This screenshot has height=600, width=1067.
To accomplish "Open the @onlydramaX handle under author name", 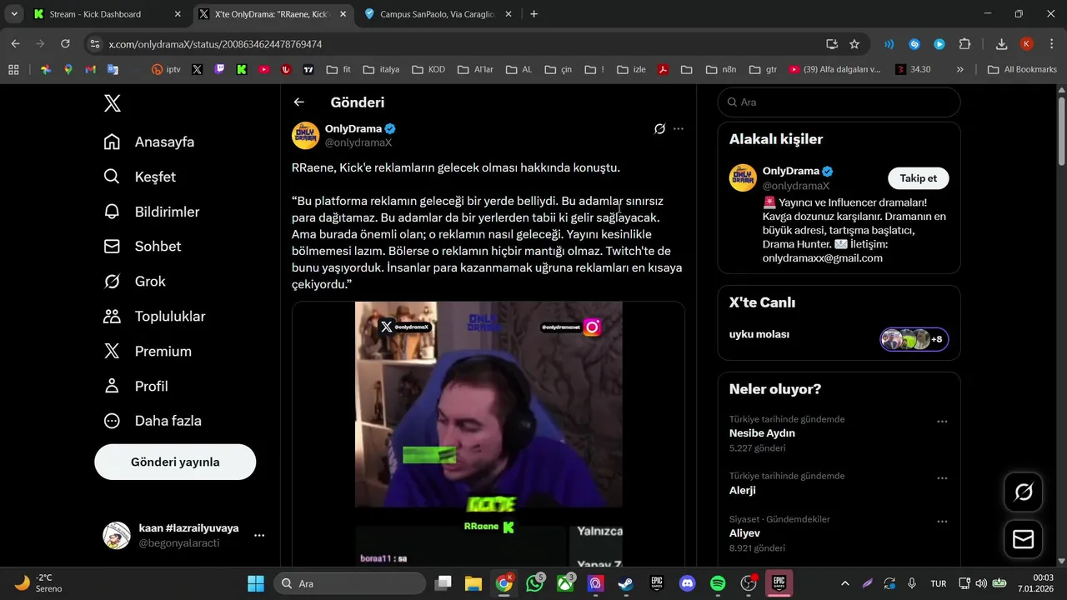I will coord(358,142).
